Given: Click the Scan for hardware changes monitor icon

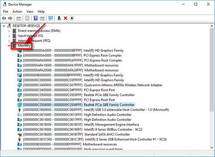Looking at the screenshot, I should pos(51,18).
